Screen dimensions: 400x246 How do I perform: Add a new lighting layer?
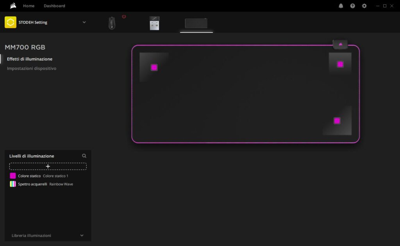[x=48, y=166]
